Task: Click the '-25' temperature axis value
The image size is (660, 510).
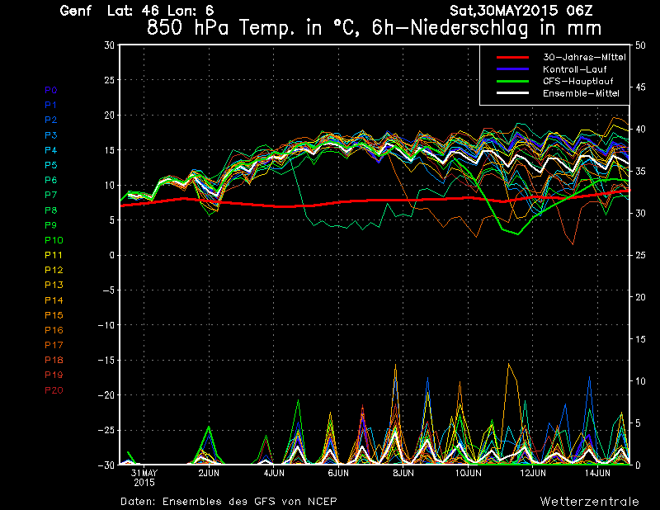Action: coord(106,431)
